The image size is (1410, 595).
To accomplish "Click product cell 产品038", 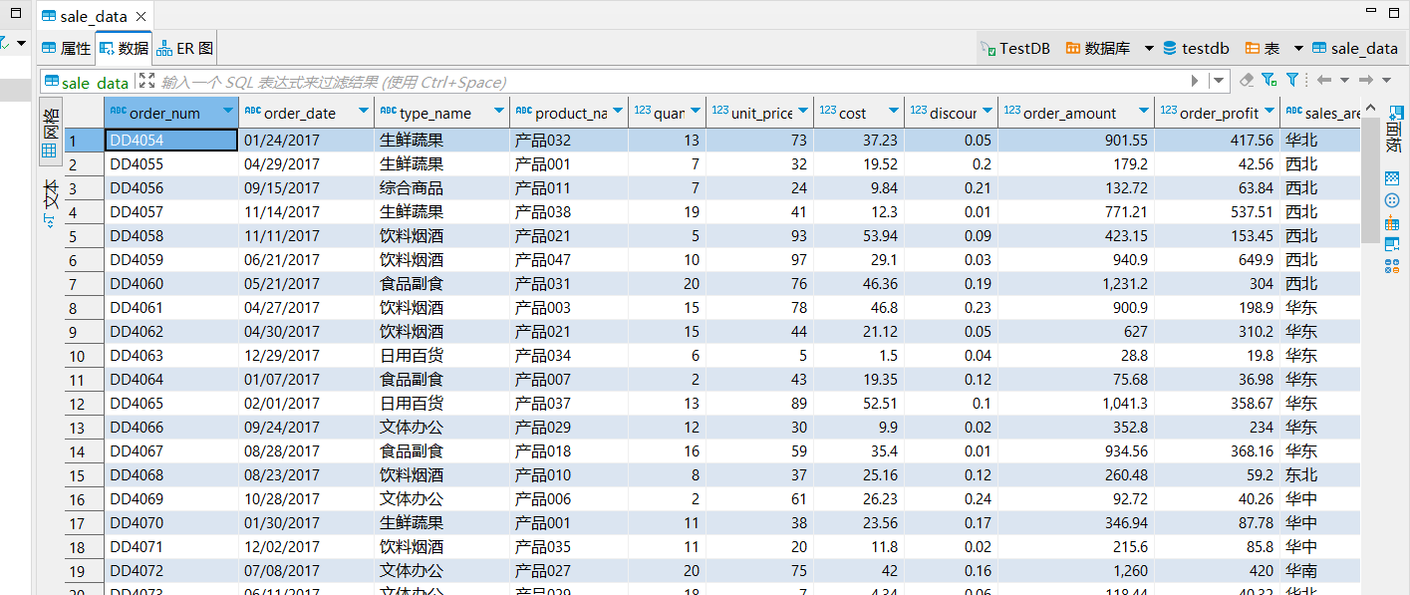I will (x=569, y=212).
